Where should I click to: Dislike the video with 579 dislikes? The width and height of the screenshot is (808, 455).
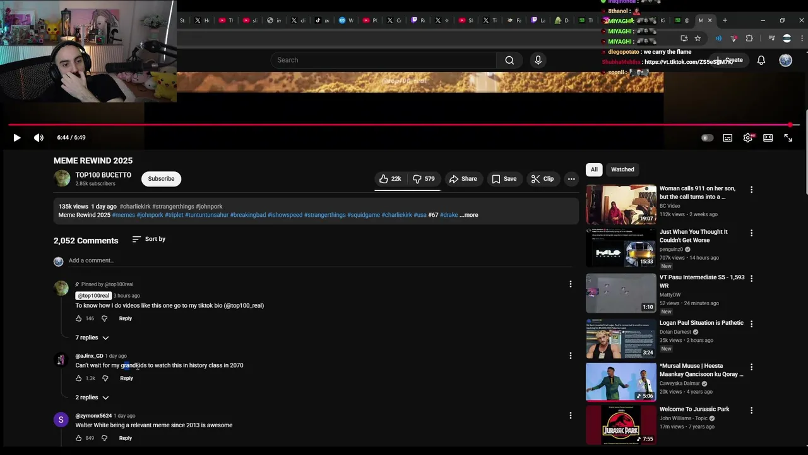(x=424, y=179)
